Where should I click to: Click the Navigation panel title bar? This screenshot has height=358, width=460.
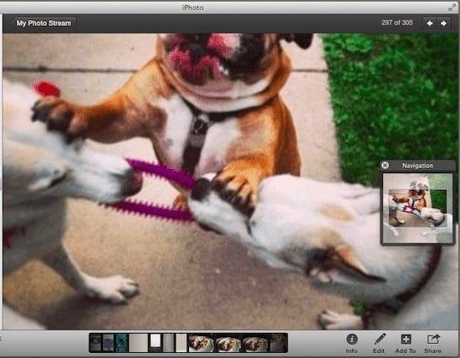pos(417,166)
